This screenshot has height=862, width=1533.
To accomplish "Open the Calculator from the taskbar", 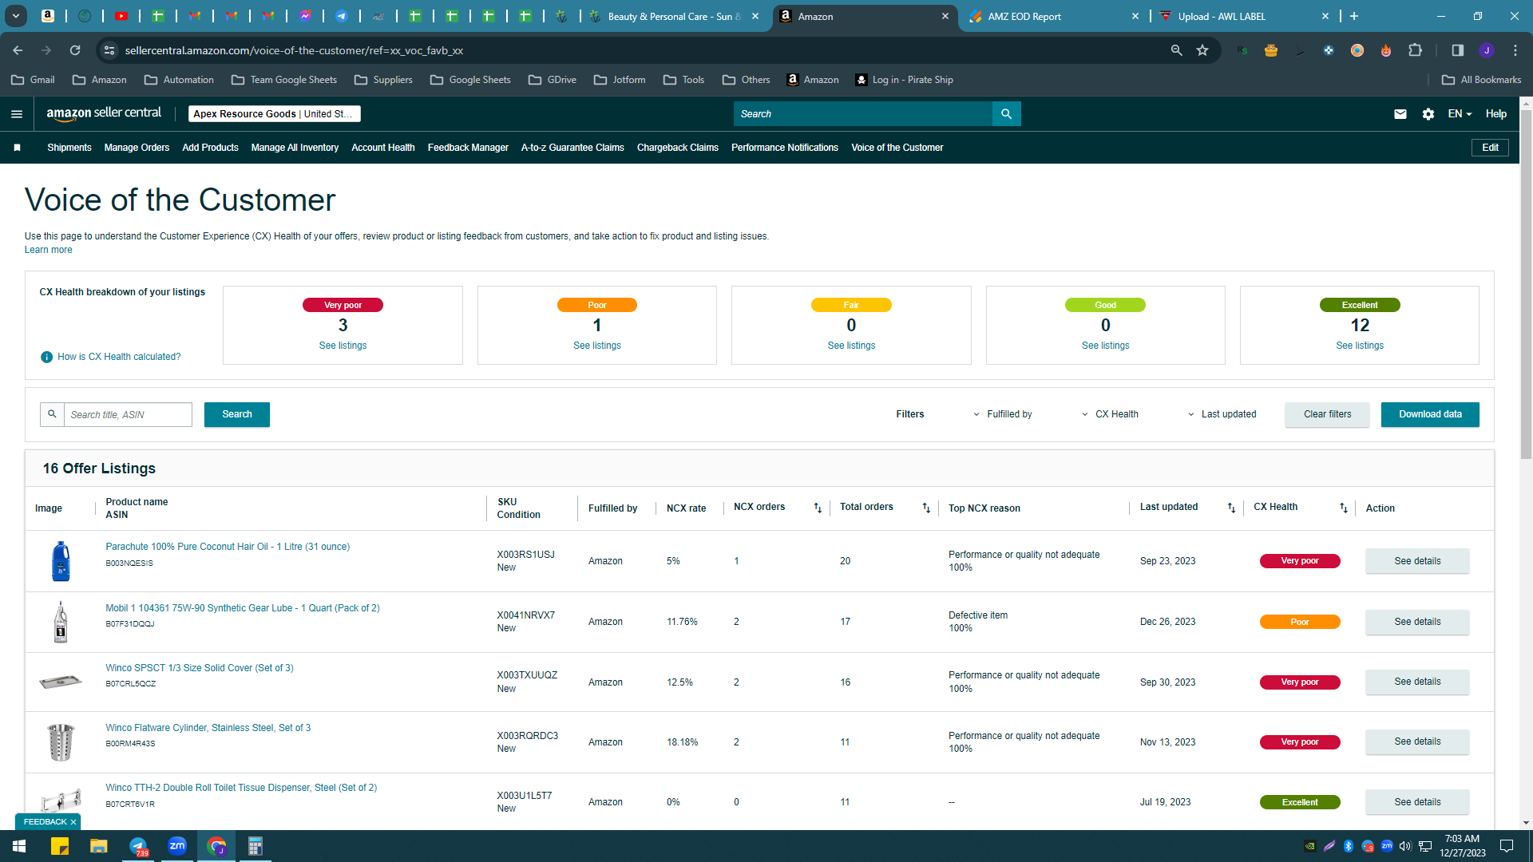I will (x=255, y=846).
